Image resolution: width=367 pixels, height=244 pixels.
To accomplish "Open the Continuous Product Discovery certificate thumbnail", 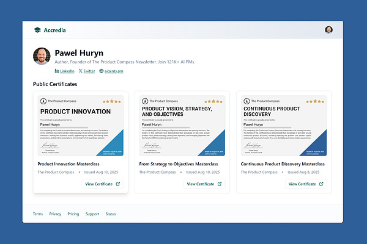I will pos(284,126).
